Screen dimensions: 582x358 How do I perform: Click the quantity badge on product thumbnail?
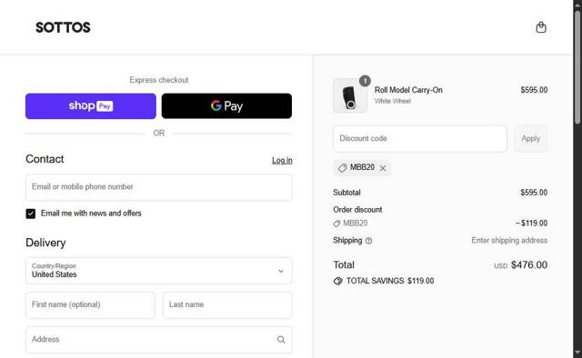coord(365,81)
